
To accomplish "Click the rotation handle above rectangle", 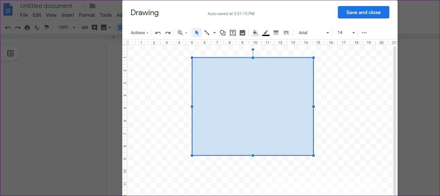I will click(x=253, y=50).
